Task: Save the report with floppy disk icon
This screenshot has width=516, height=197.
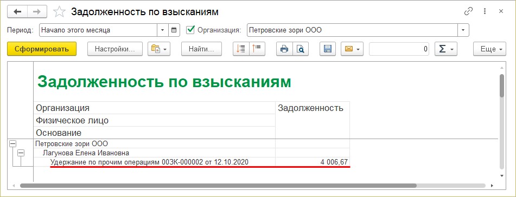Action: (327, 49)
